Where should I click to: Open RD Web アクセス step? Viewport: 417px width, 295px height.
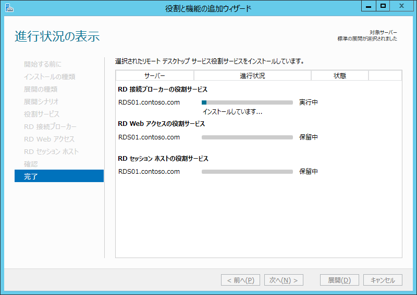pos(49,139)
